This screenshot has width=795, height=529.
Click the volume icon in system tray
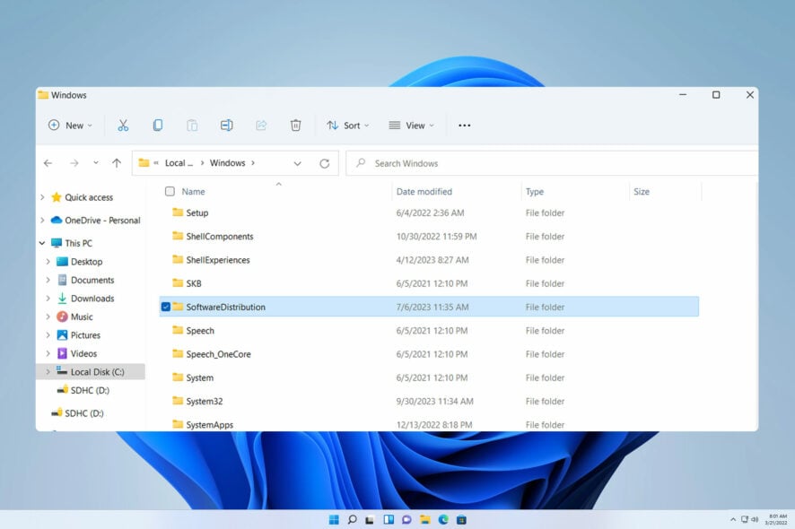(755, 519)
